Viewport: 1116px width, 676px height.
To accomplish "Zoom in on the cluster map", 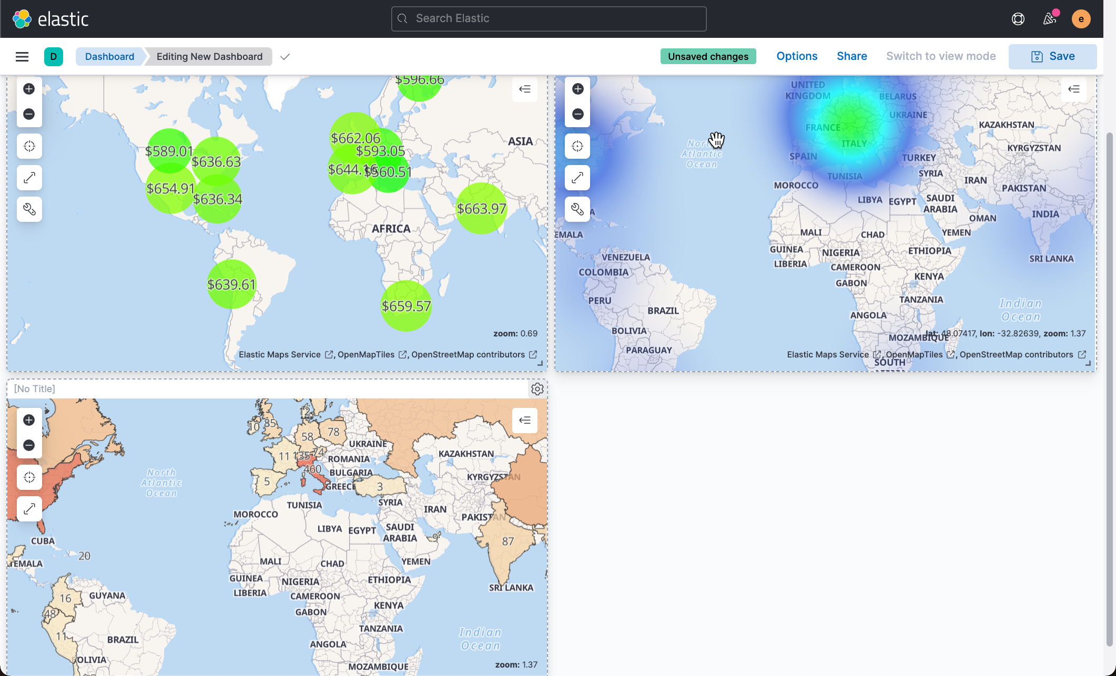I will (29, 89).
